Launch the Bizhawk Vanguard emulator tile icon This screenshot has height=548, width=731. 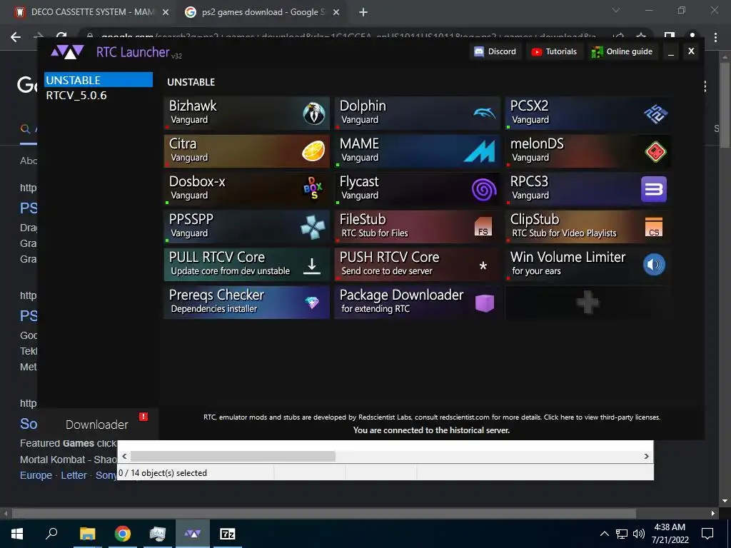(314, 113)
